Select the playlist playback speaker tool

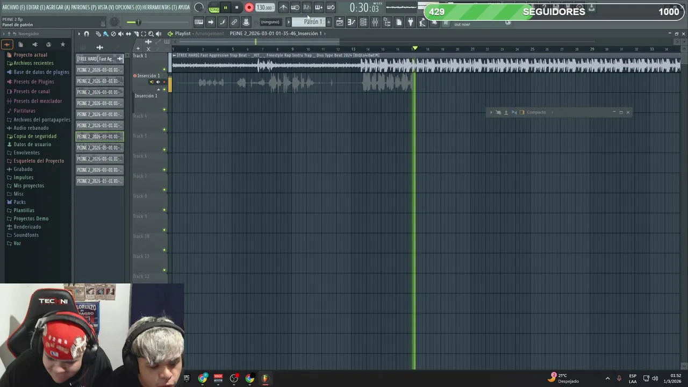pyautogui.click(x=158, y=34)
